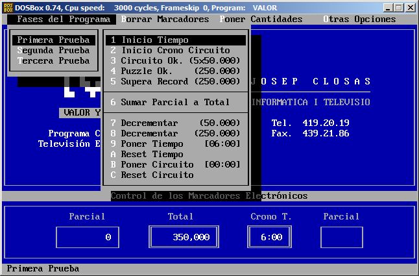This screenshot has height=276, width=419.
Task: Open the Borrar Marcadores menu
Action: pos(165,19)
